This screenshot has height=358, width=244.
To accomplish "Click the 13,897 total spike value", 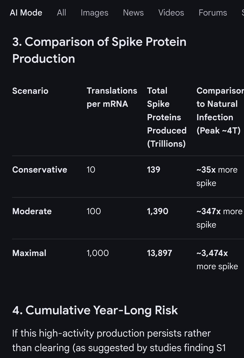I will pos(160,253).
